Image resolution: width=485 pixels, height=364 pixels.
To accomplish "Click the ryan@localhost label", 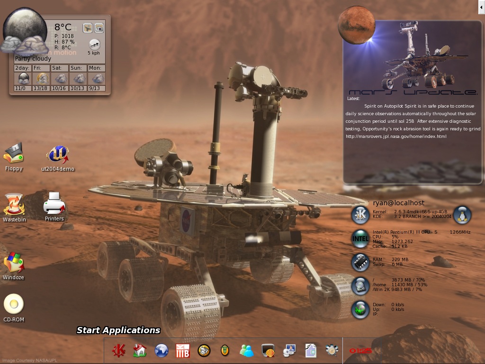I will (x=399, y=203).
